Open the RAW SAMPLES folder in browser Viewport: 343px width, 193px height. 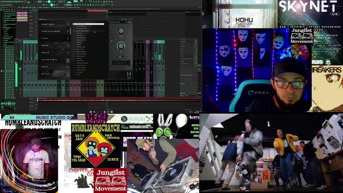point(7,39)
